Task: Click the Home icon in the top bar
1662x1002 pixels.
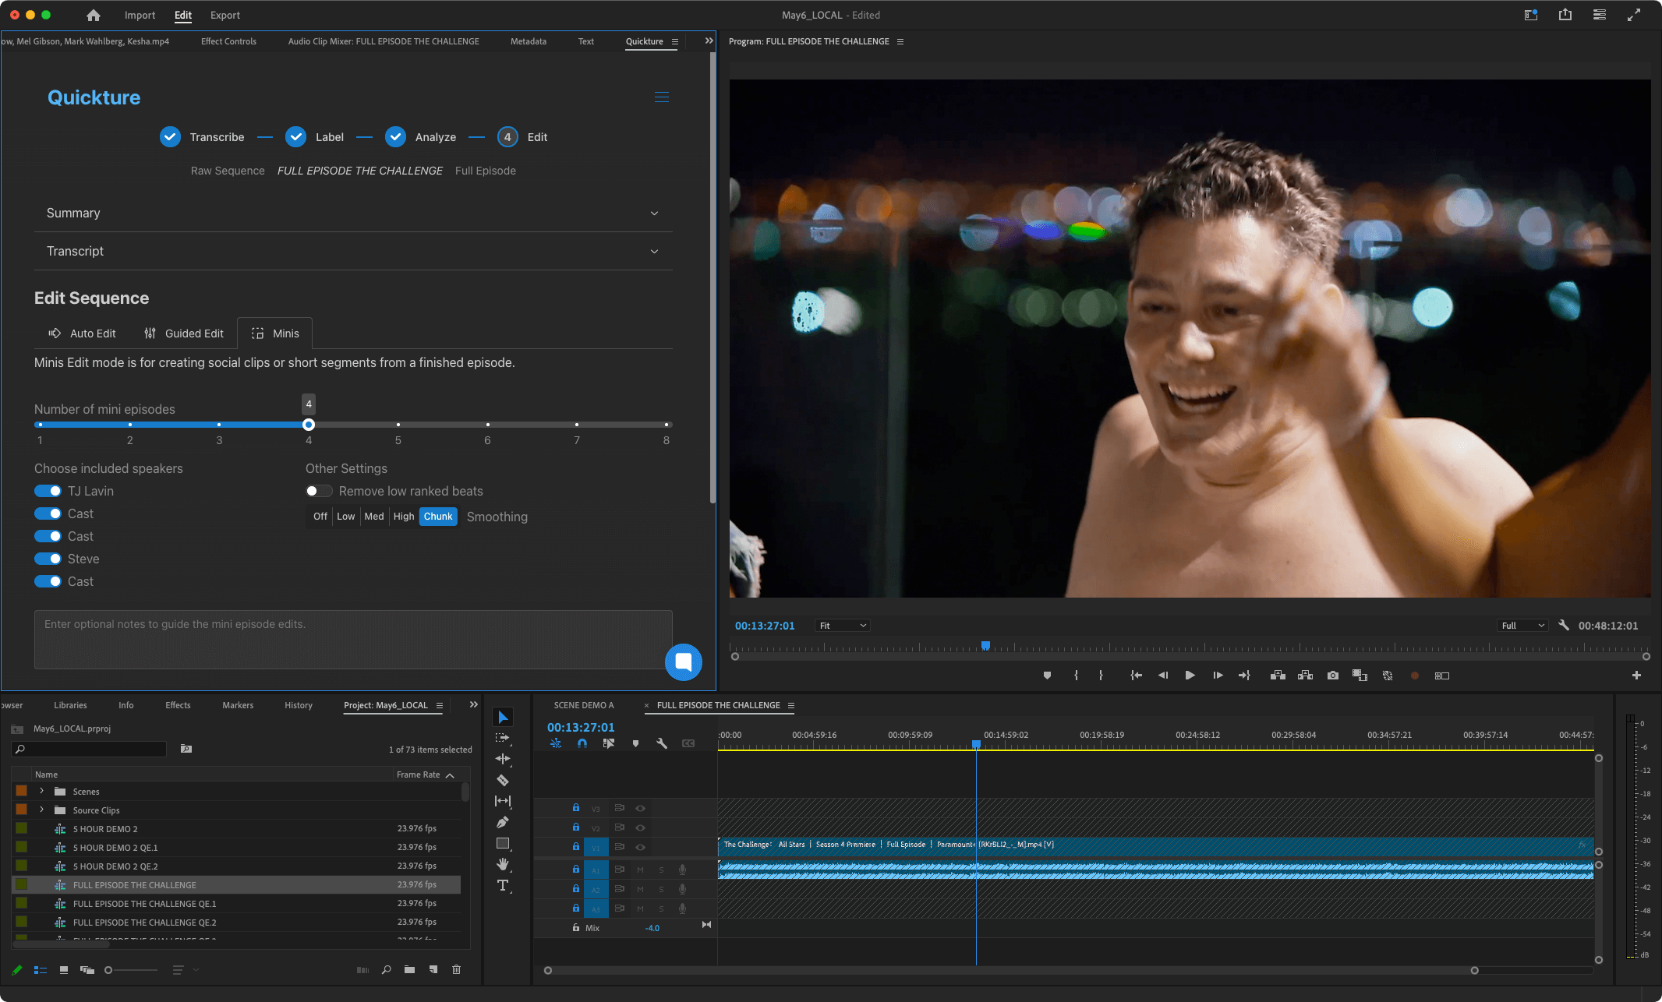Action: click(94, 15)
